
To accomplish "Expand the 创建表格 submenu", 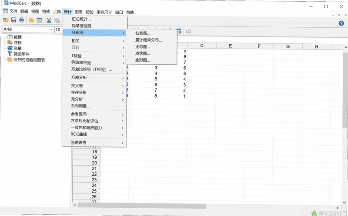I will tap(94, 143).
